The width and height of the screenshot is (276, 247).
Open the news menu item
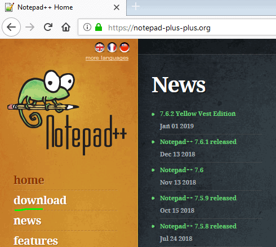click(x=28, y=221)
